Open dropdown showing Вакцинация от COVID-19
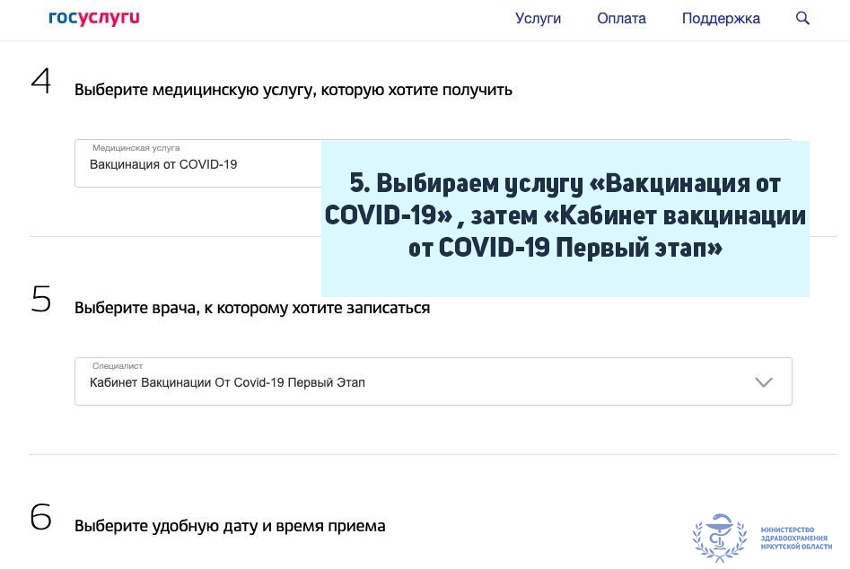The width and height of the screenshot is (850, 569). 197,164
